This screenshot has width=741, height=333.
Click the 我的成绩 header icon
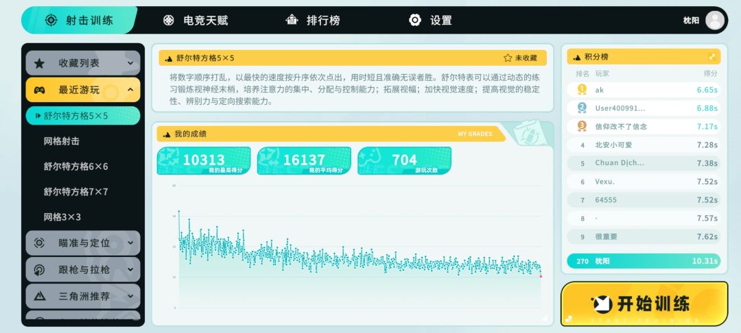tap(166, 134)
